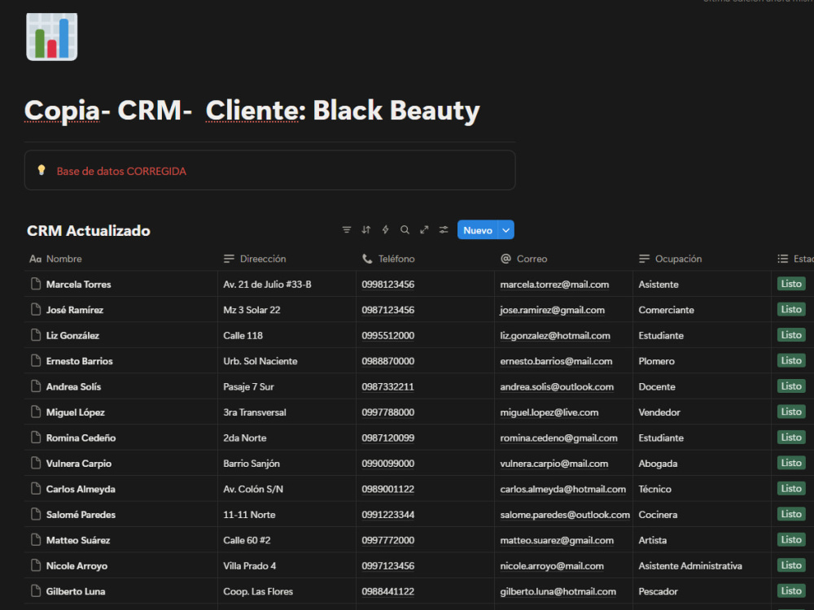Click the light bulb callout icon
This screenshot has height=610, width=814.
[42, 170]
